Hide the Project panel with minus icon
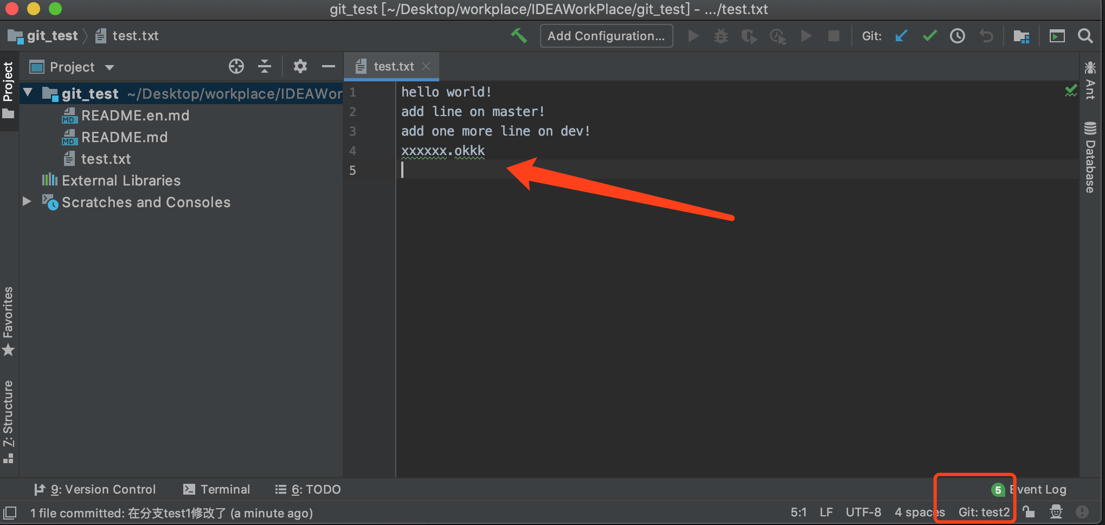Screen dimensions: 1105x525 (329, 66)
